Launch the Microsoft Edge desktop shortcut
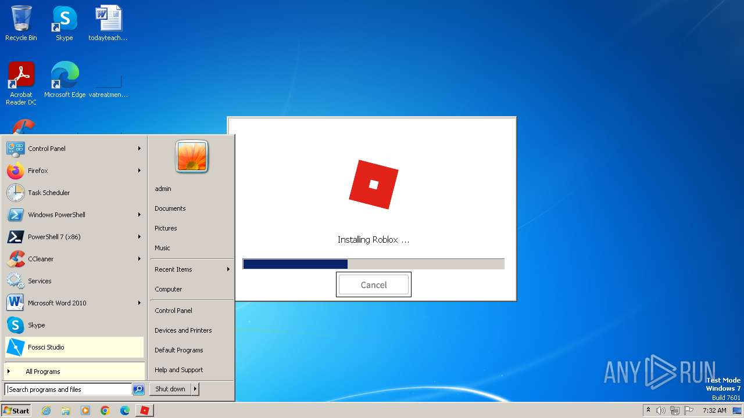The width and height of the screenshot is (744, 418). [x=65, y=80]
